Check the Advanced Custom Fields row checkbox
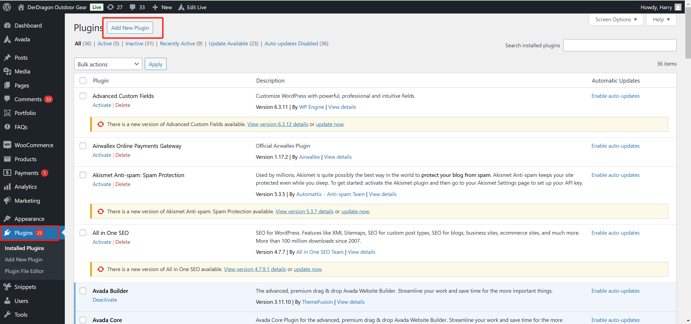 (83, 96)
